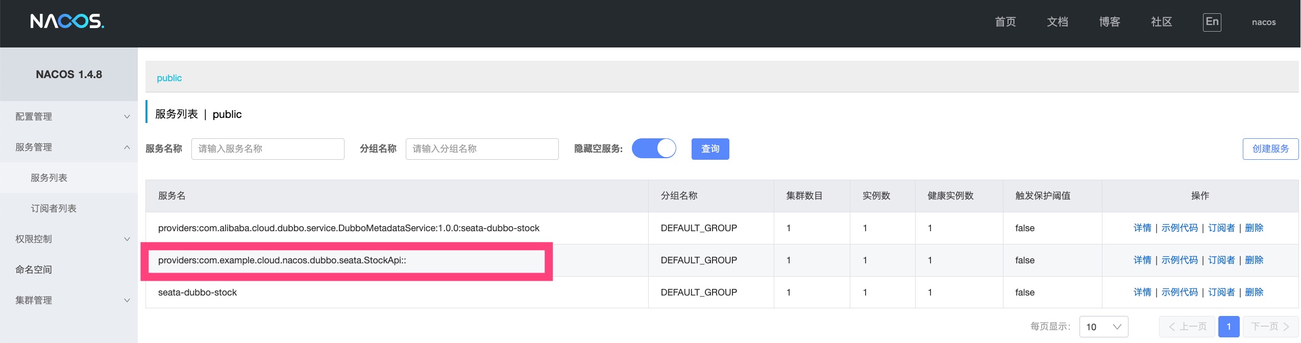Click DEFAULT_GROUP in the seata-dubbo-stock row

tap(699, 292)
